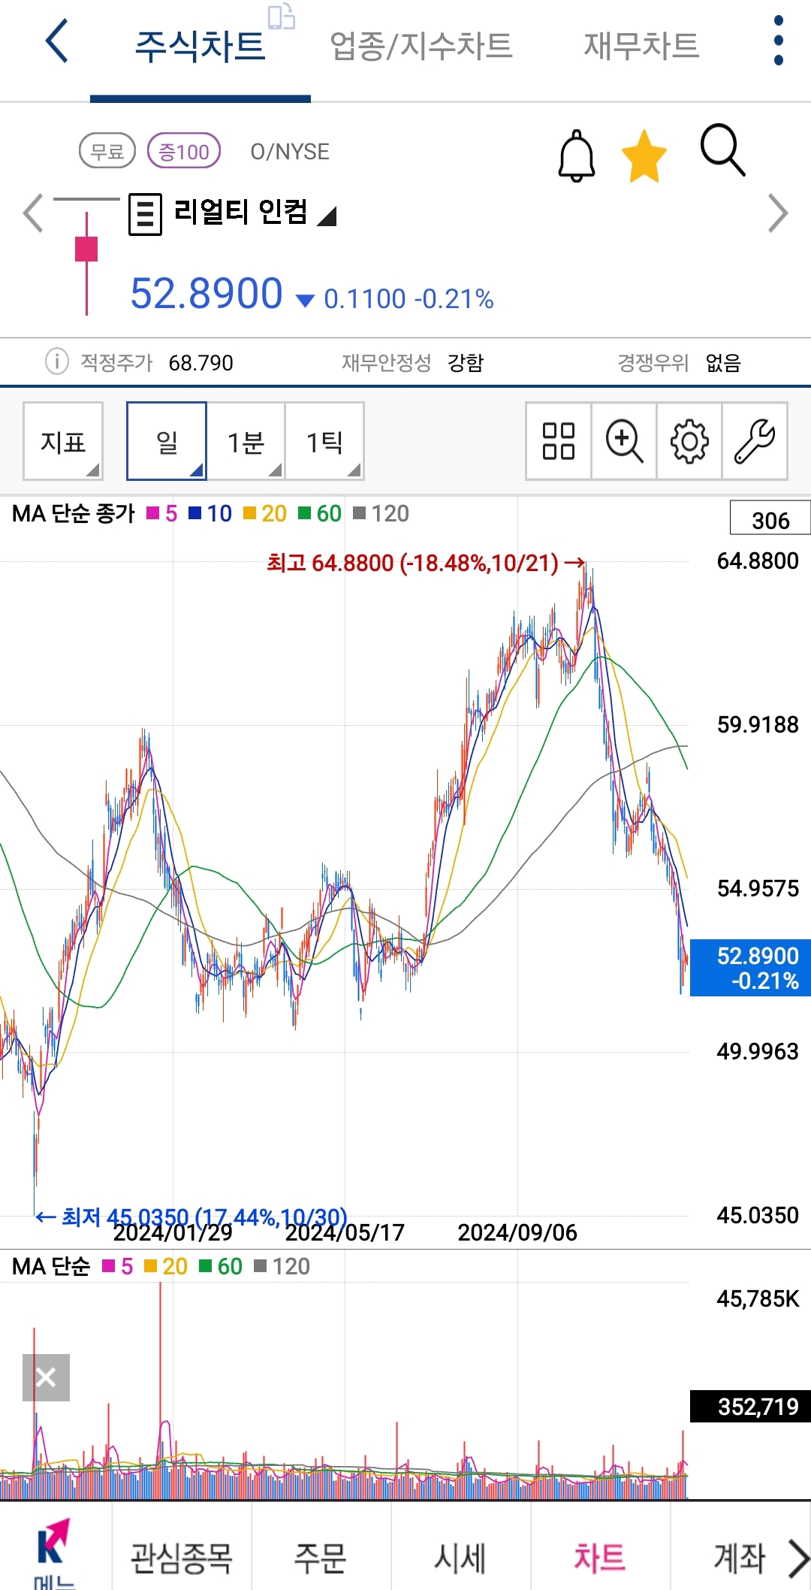Select the 일 daily period dropdown
This screenshot has width=811, height=1590.
(167, 441)
